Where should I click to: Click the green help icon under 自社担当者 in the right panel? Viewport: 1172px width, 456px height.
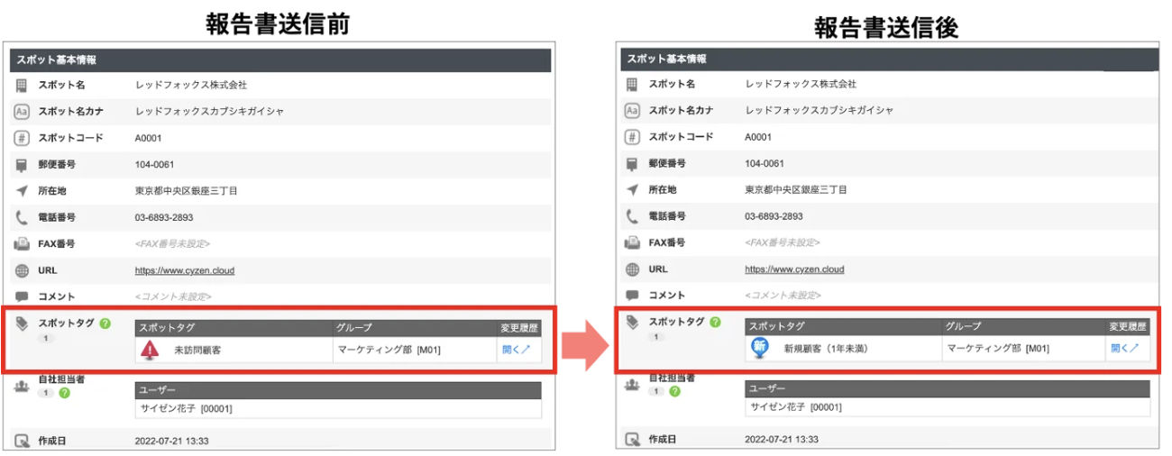click(x=674, y=392)
